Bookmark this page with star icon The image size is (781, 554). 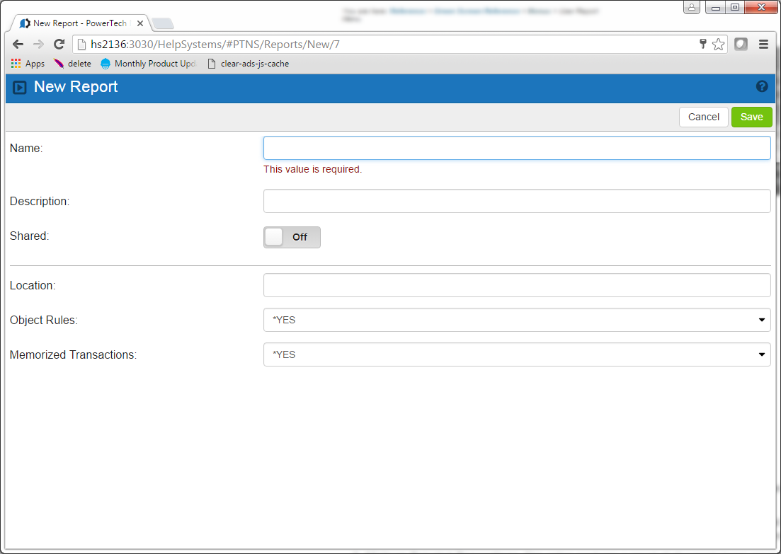click(718, 45)
